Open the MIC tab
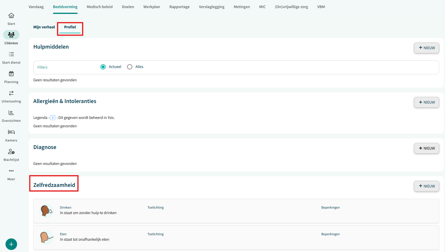The height and width of the screenshot is (252, 445). coord(262,7)
